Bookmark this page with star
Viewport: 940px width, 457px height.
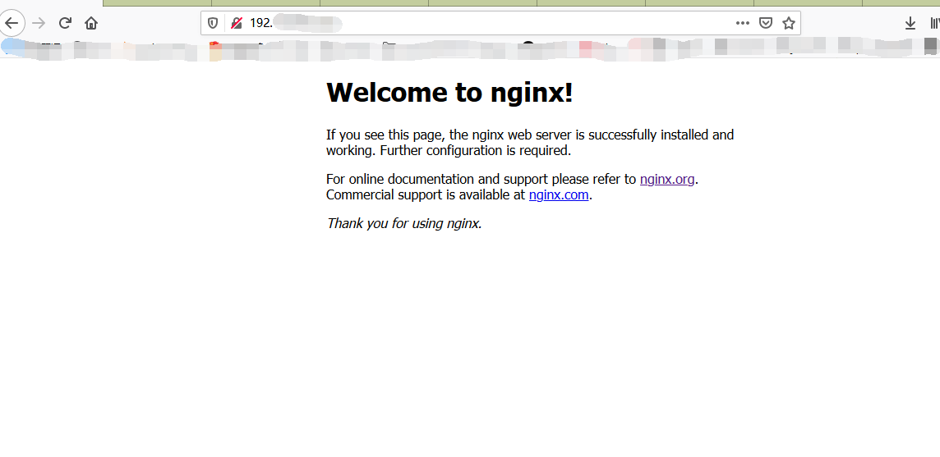pos(789,23)
